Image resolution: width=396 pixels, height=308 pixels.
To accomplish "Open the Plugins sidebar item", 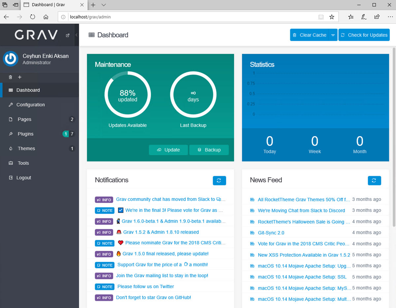I will (x=40, y=134).
